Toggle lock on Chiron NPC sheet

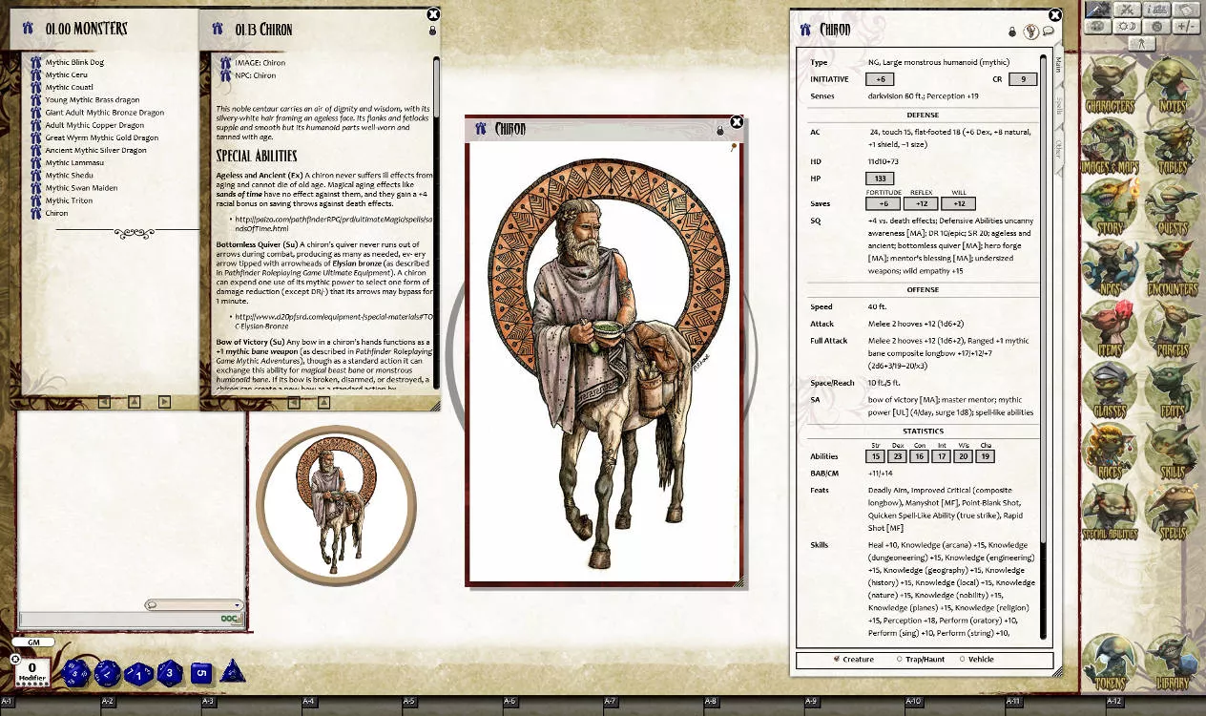point(1012,32)
